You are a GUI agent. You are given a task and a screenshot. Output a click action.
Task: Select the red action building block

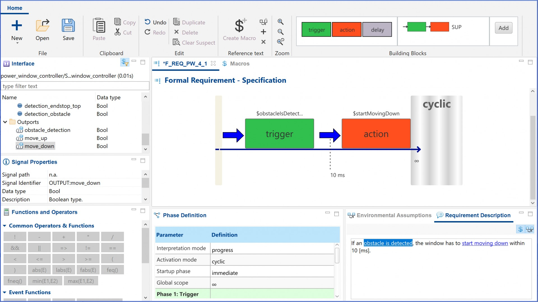coord(347,30)
